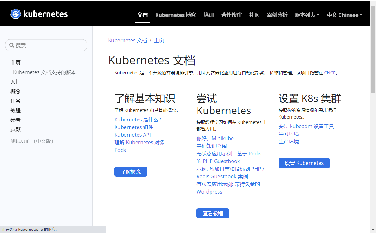
Task: Click the scrollbar down arrow
Action: [x=373, y=230]
